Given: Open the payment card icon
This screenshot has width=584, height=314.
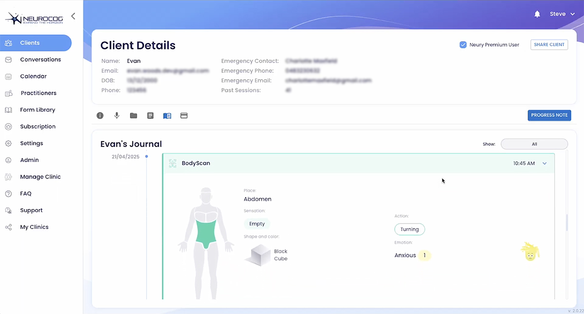Looking at the screenshot, I should (x=184, y=116).
